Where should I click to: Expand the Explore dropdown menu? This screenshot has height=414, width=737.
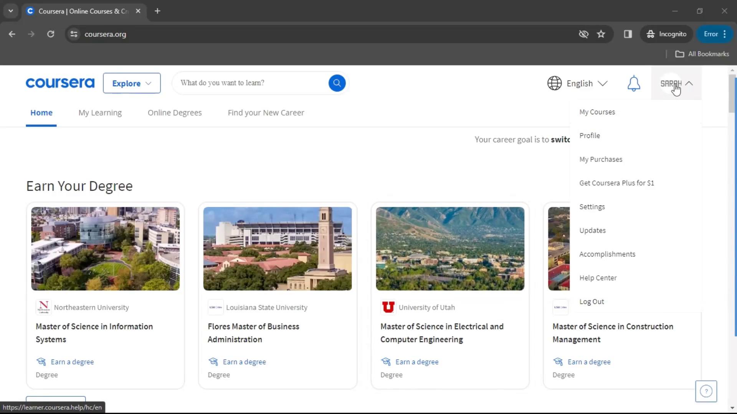(132, 83)
